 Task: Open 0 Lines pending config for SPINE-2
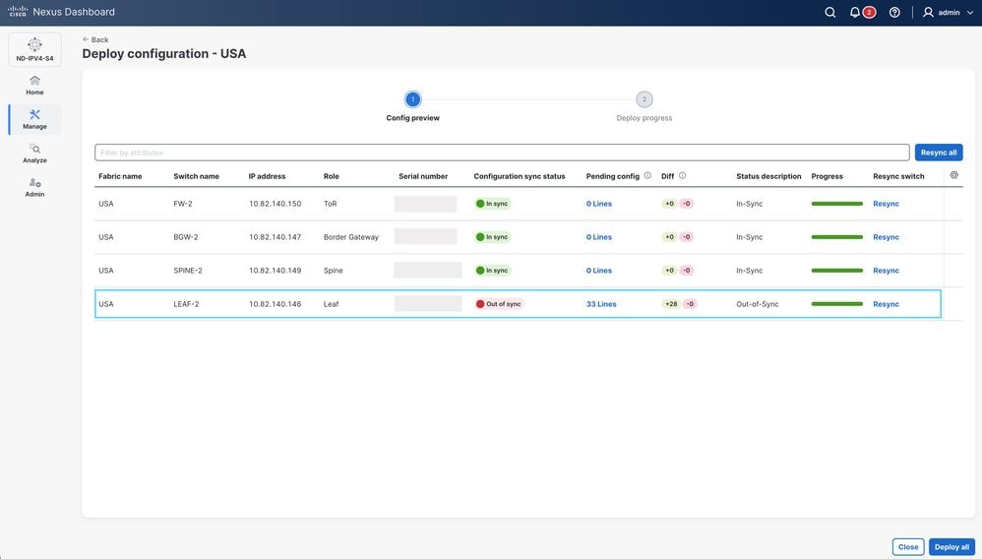pyautogui.click(x=598, y=271)
